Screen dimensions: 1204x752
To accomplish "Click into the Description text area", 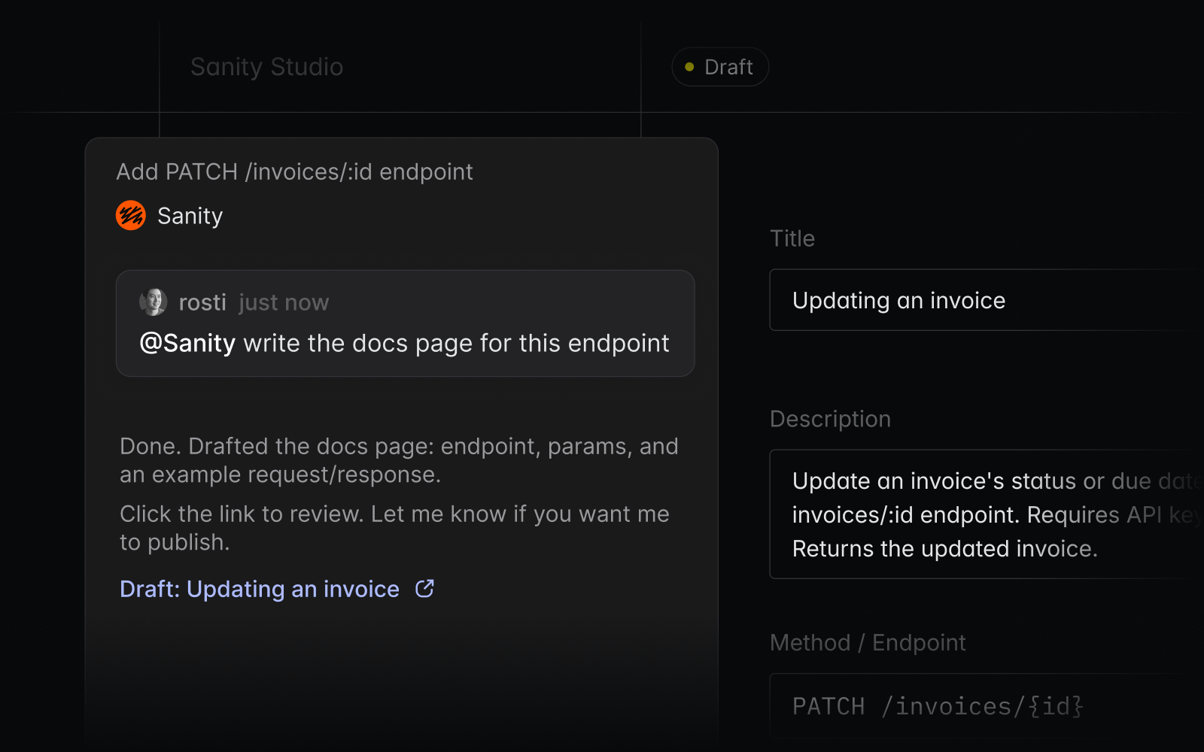I will tap(987, 514).
